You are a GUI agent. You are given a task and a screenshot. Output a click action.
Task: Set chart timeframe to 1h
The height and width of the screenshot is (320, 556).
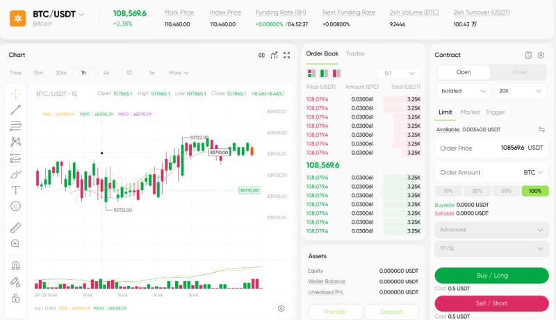[83, 73]
